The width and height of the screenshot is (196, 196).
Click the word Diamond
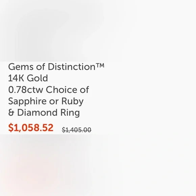tap(38, 113)
